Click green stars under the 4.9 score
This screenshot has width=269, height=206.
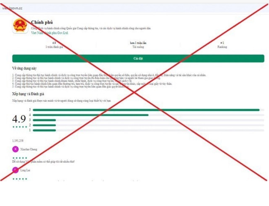19,127
